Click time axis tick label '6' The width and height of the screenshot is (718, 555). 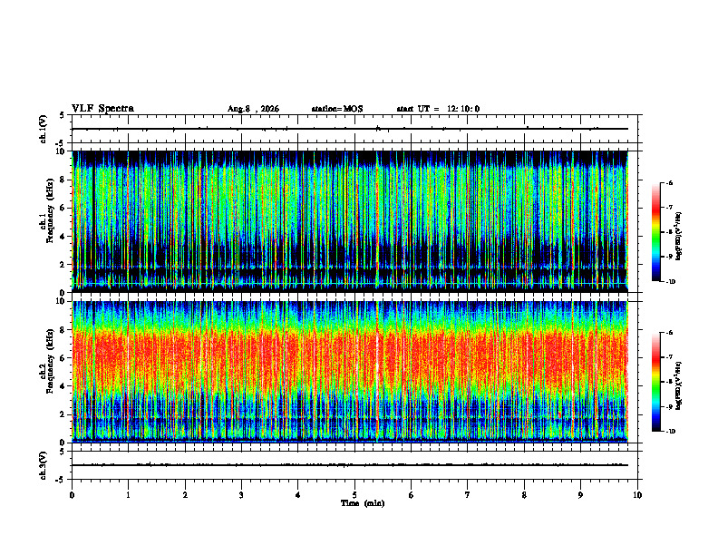(412, 495)
